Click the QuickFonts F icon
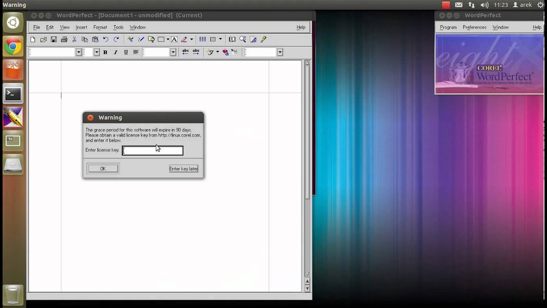 pyautogui.click(x=210, y=52)
